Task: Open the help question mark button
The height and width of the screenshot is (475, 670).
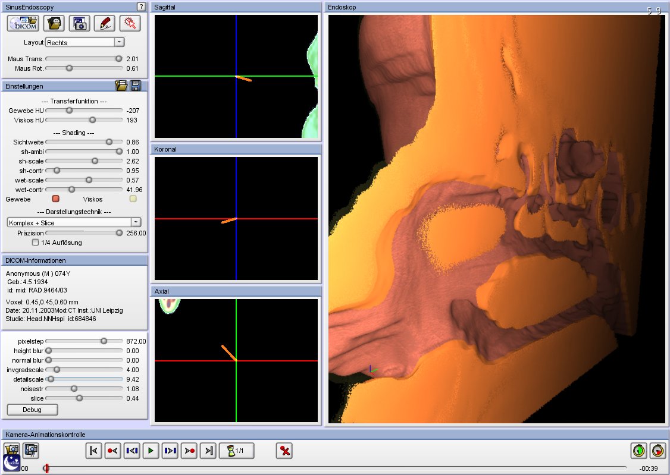Action: 141,7
